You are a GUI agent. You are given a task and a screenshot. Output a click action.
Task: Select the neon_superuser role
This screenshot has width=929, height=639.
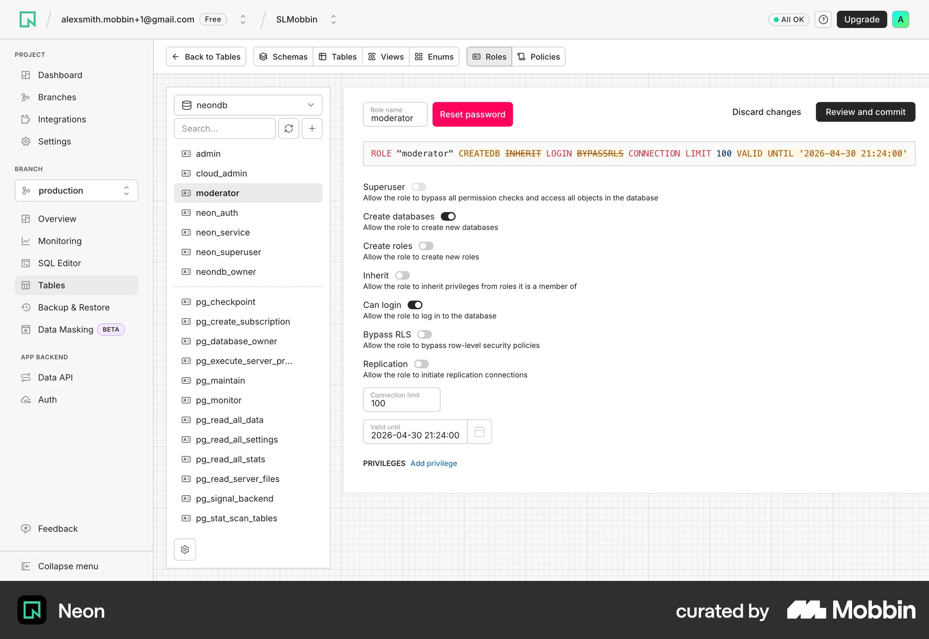248,252
